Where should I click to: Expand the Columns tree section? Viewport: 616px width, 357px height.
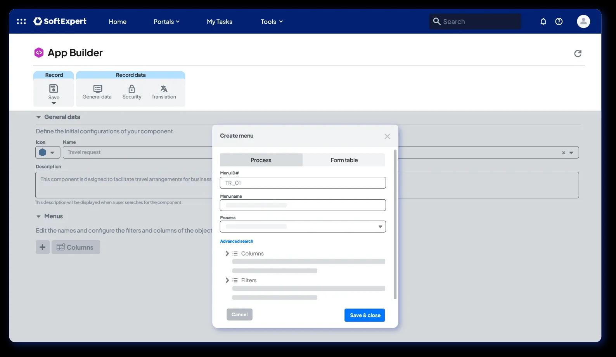click(x=227, y=254)
